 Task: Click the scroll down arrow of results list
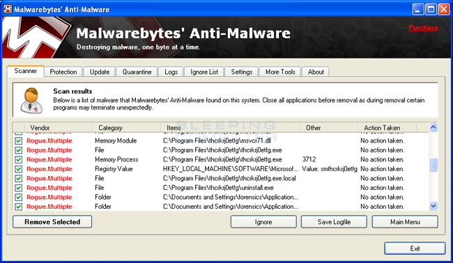[x=433, y=206]
